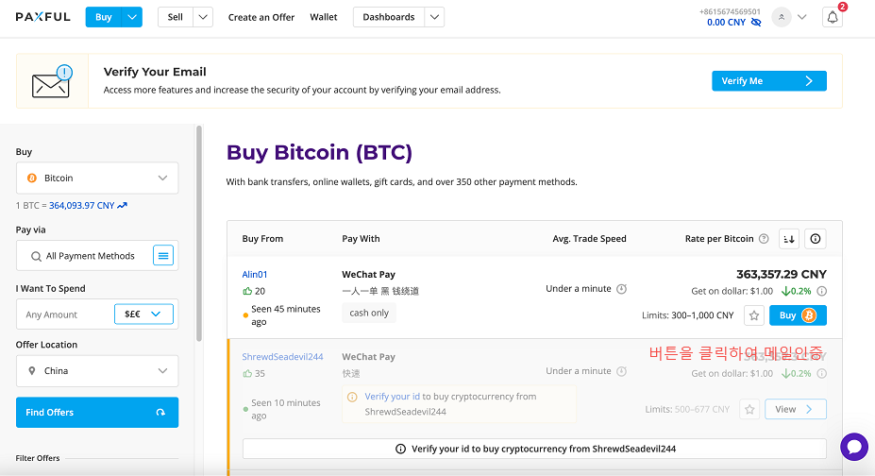This screenshot has width=875, height=476.
Task: Open the currency selector in I Want To Spend
Action: (x=143, y=314)
